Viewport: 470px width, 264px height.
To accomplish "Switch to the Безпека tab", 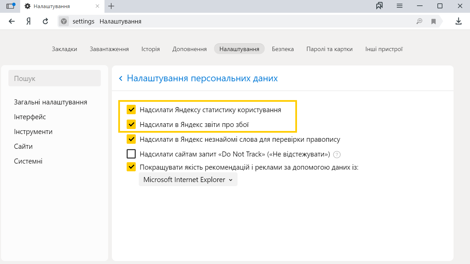I will 283,49.
